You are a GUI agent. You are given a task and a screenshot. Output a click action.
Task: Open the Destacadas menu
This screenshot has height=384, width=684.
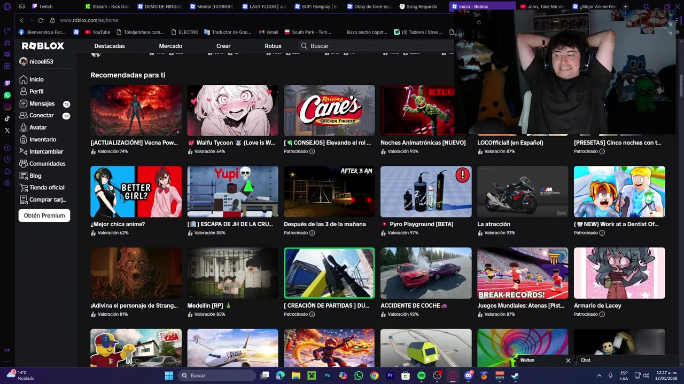pos(110,46)
